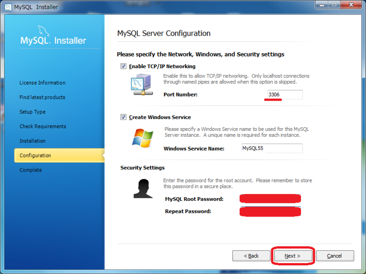Screen dimensions: 366x274
Task: Click the Create Windows Service label
Action: (x=160, y=117)
